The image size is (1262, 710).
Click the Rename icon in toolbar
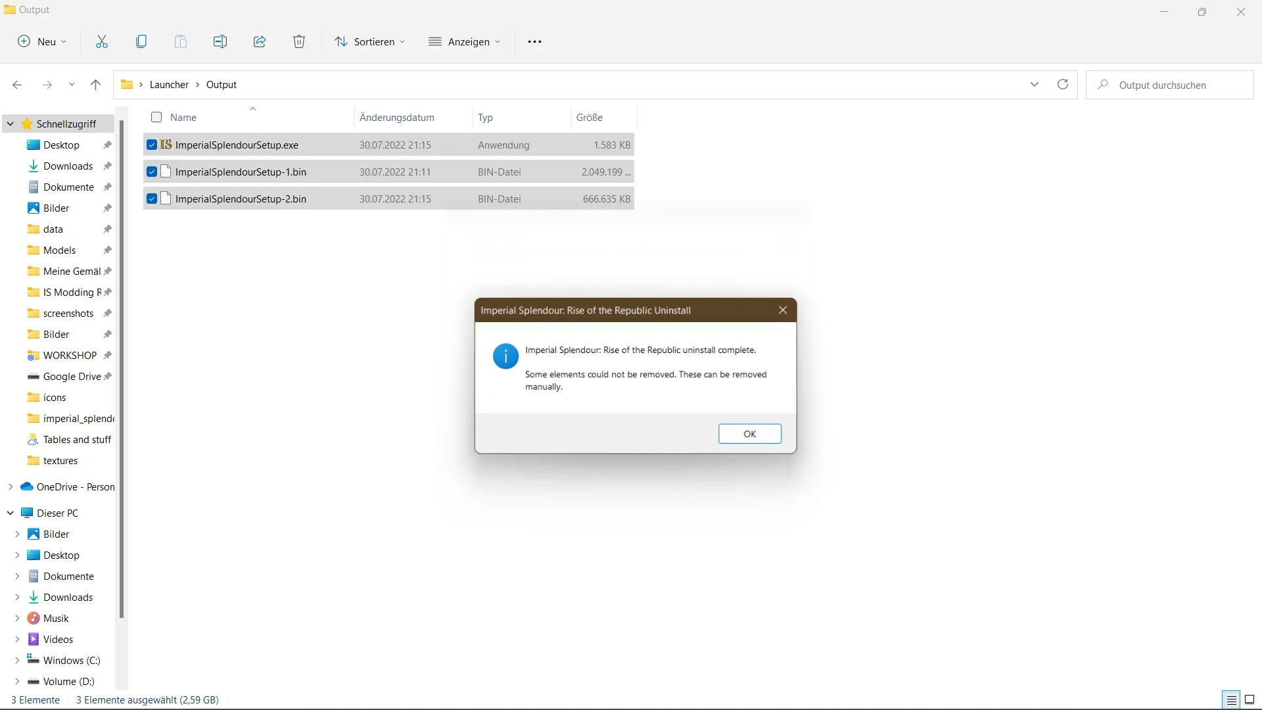point(220,42)
